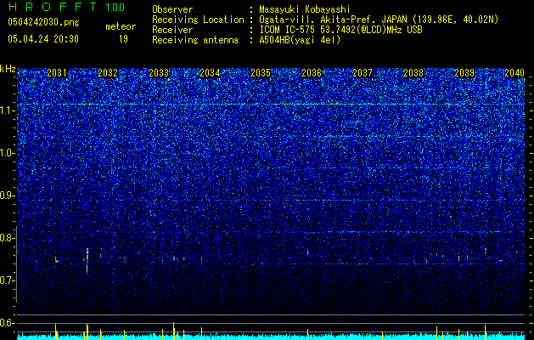Click the antenna value A504HB(yagi 4el)
This screenshot has height=340, width=534.
pyautogui.click(x=300, y=40)
